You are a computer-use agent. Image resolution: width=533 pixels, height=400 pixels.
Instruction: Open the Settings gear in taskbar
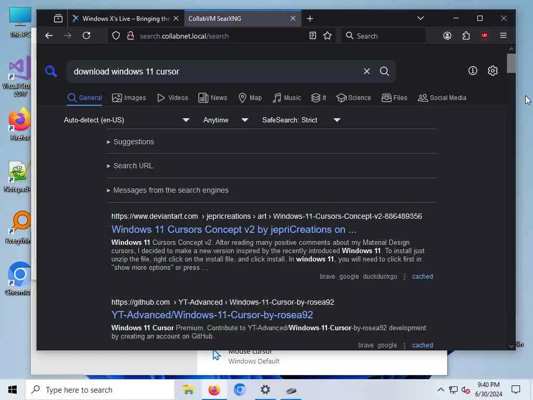pos(265,390)
